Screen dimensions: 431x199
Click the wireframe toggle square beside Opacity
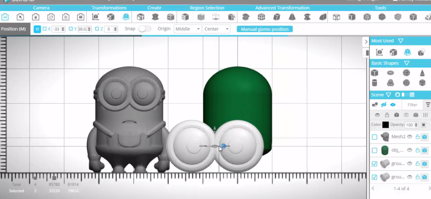tap(424, 125)
